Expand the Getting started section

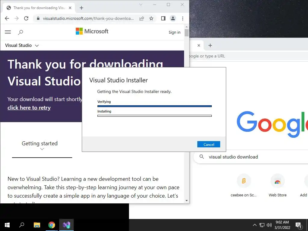pyautogui.click(x=40, y=146)
